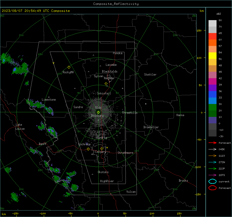Click the yellow diamond marker below RedDeer

pos(106,84)
